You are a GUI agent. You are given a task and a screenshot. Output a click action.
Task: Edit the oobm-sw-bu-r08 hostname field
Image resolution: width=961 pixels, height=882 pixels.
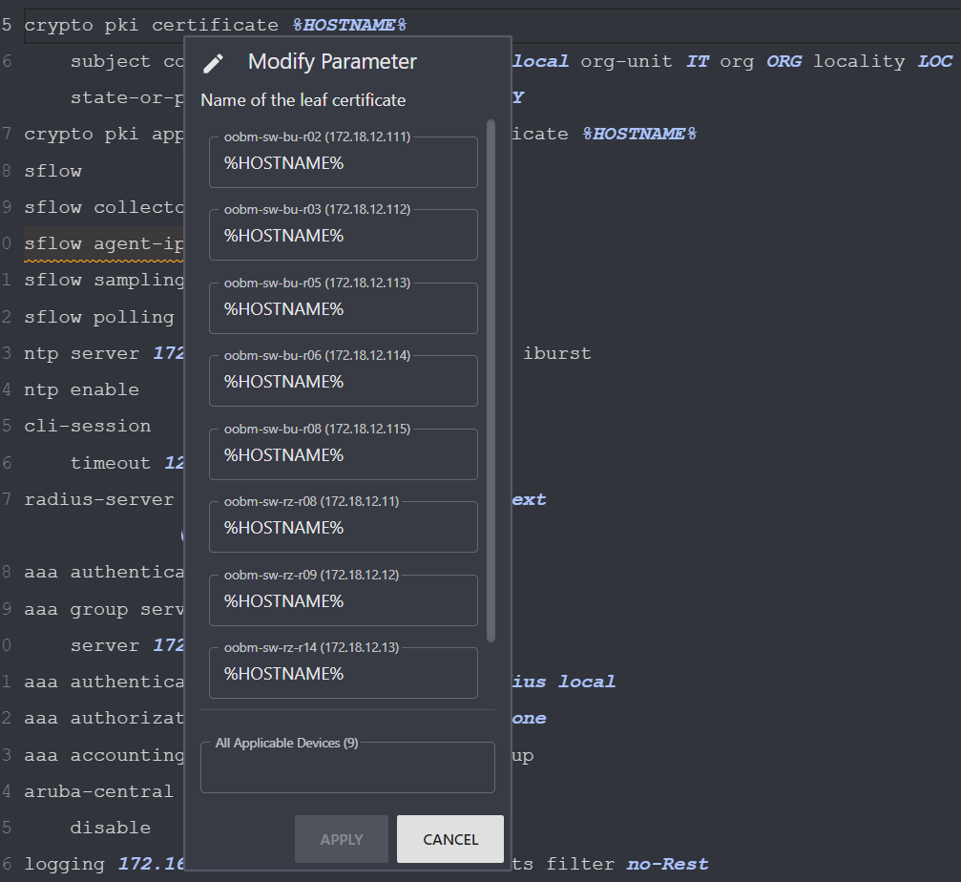coord(344,454)
